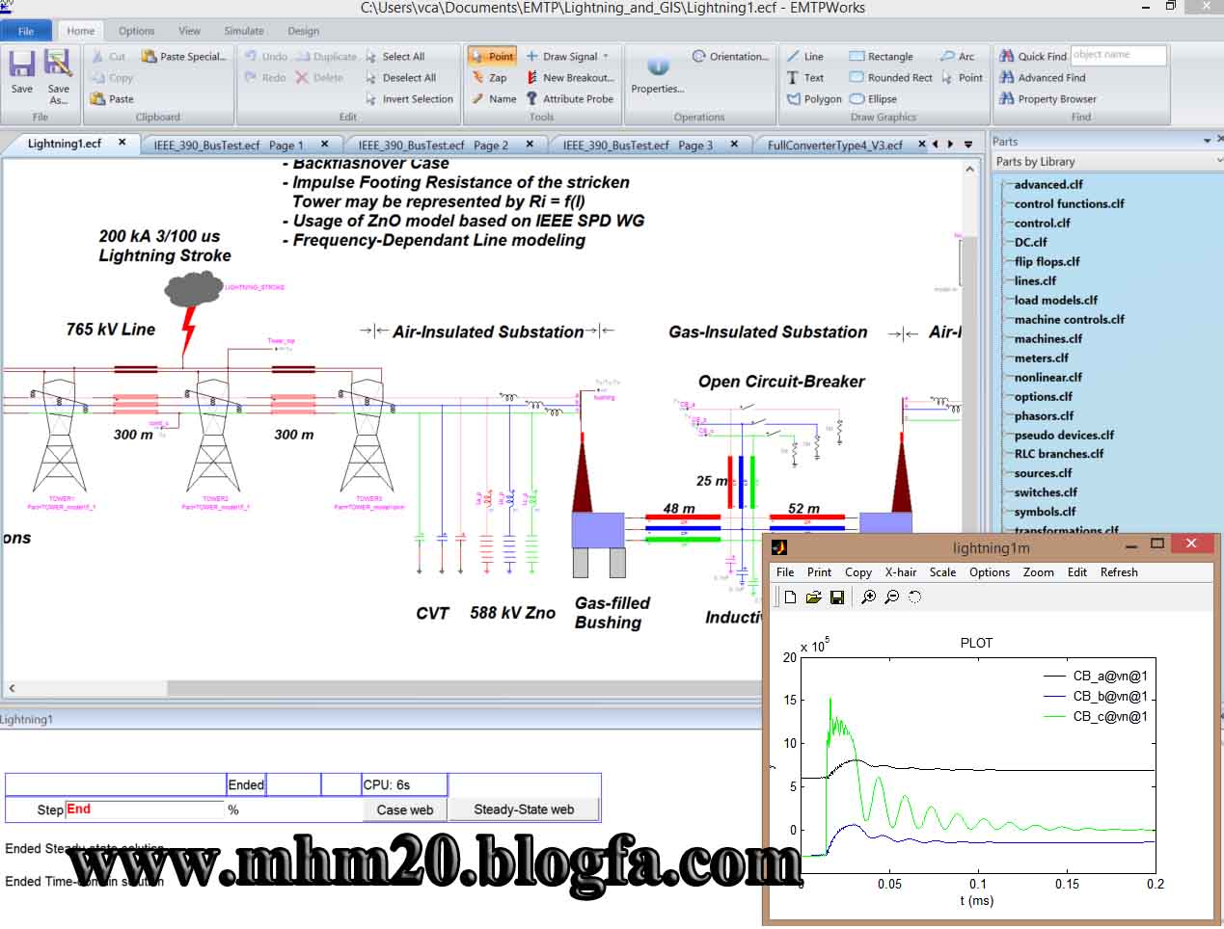Click New Breakout tool icon
This screenshot has height=929, width=1224.
(531, 78)
